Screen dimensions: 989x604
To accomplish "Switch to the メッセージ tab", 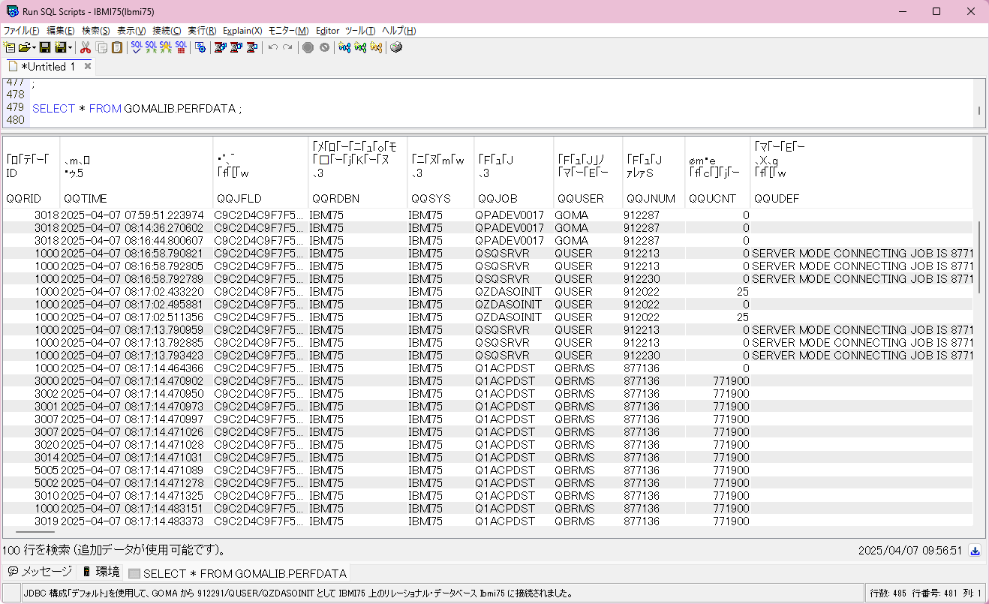I will tap(40, 572).
